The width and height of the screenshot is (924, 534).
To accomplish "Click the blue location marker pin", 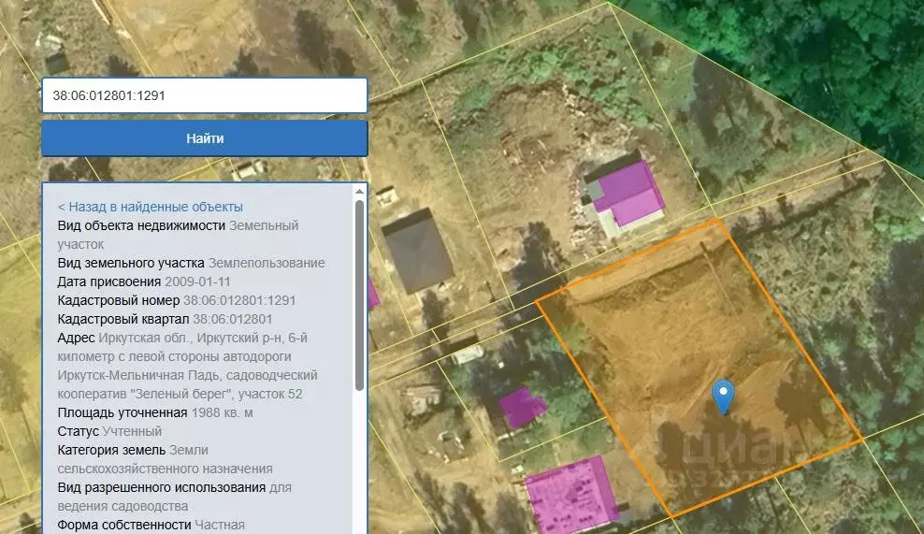I will point(722,395).
